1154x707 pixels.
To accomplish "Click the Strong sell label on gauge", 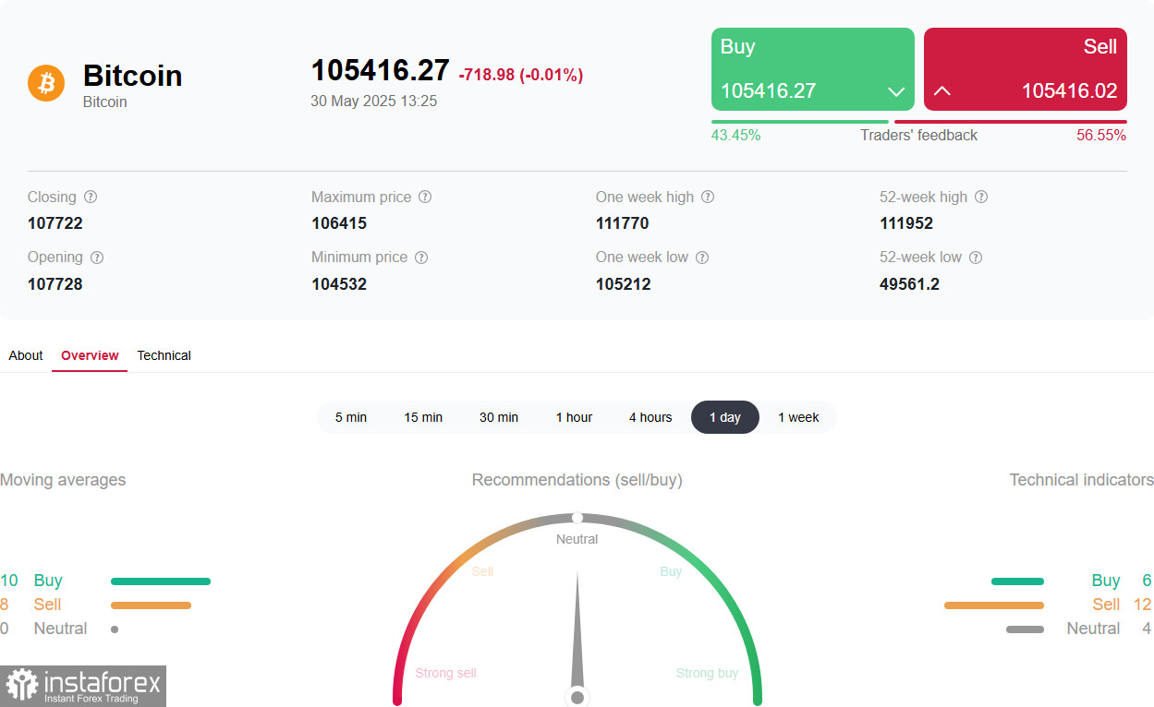I will [446, 673].
